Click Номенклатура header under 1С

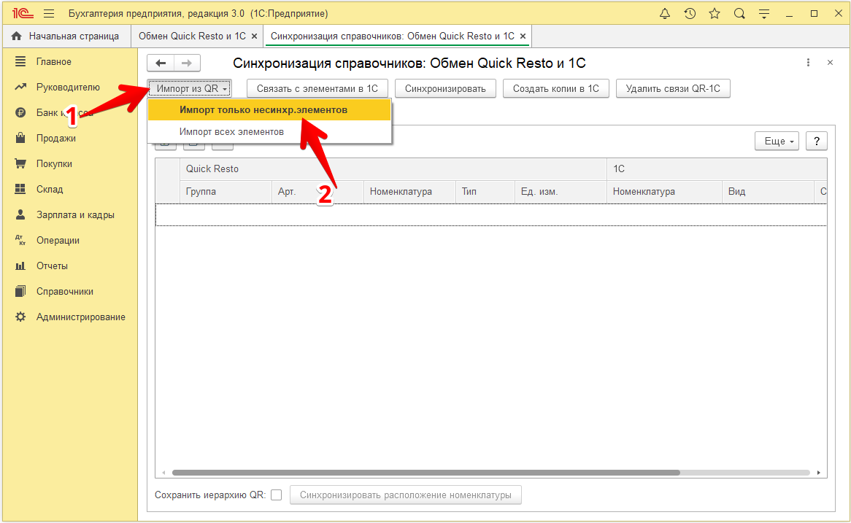click(664, 192)
